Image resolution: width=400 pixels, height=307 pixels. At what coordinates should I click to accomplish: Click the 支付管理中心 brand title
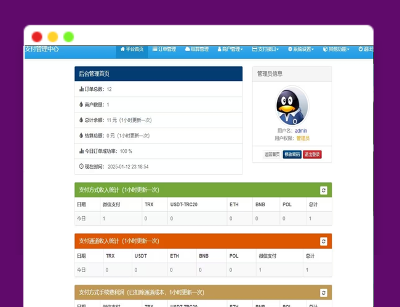pyautogui.click(x=42, y=49)
